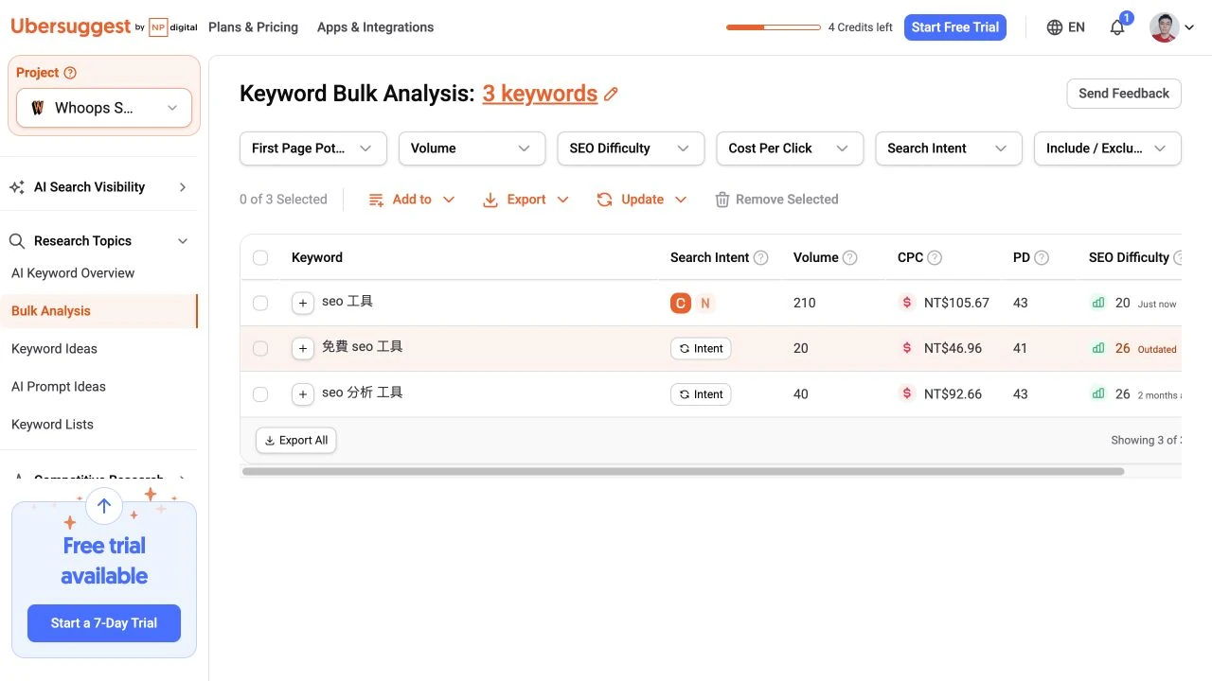Edit keywords with the pencil icon
The height and width of the screenshot is (681, 1212).
pos(612,94)
